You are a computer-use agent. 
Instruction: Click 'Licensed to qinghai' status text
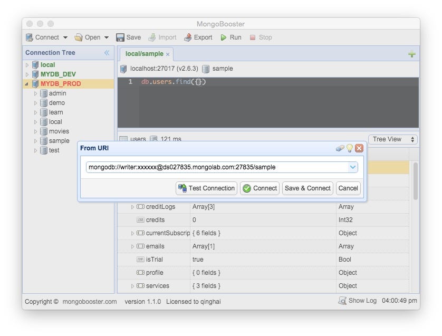(x=194, y=302)
